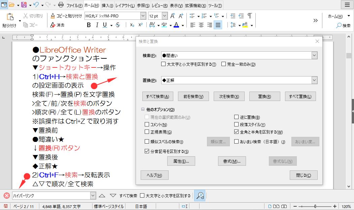Click the zoom slider in the status bar

point(315,206)
